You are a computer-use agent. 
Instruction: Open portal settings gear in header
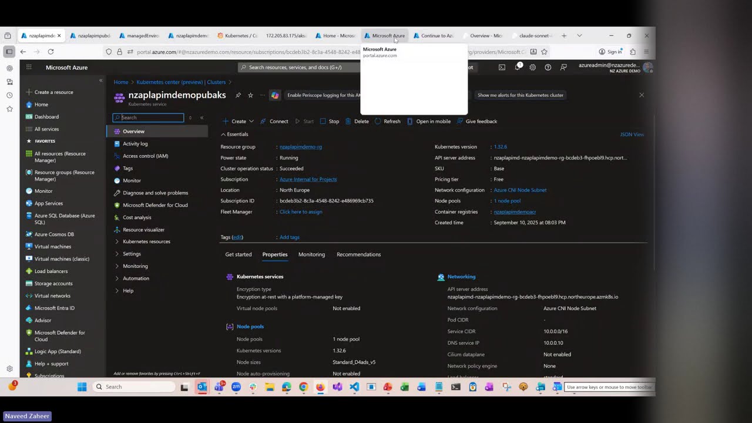[533, 68]
